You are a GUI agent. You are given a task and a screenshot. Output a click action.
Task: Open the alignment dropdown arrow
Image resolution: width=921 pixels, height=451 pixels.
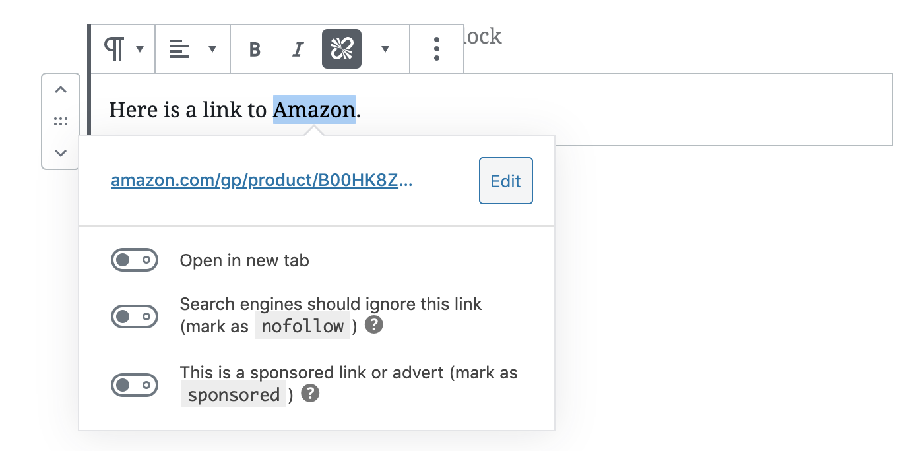click(x=212, y=49)
